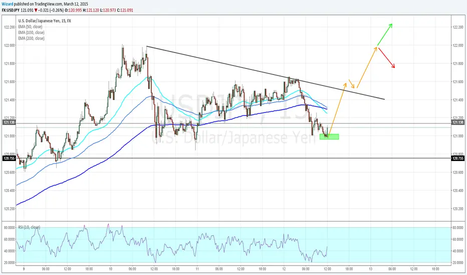Select the EMA (200, close) indicator label
Viewport: 467px width, 275px height.
point(31,38)
